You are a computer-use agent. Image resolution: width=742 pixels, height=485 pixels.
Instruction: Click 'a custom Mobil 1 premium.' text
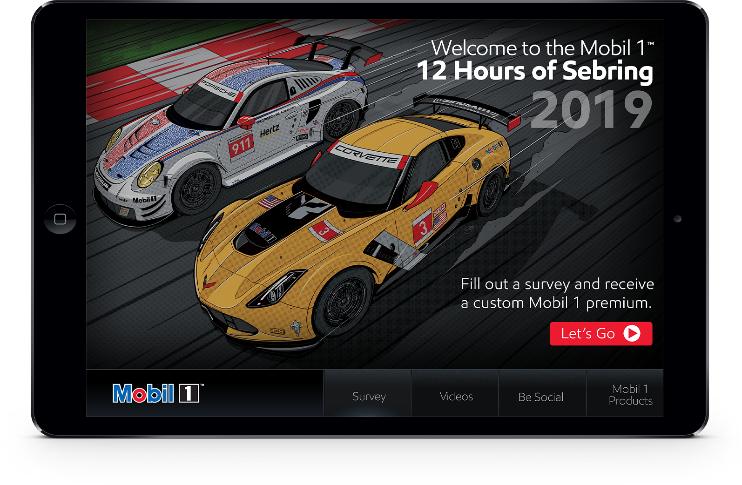point(556,303)
